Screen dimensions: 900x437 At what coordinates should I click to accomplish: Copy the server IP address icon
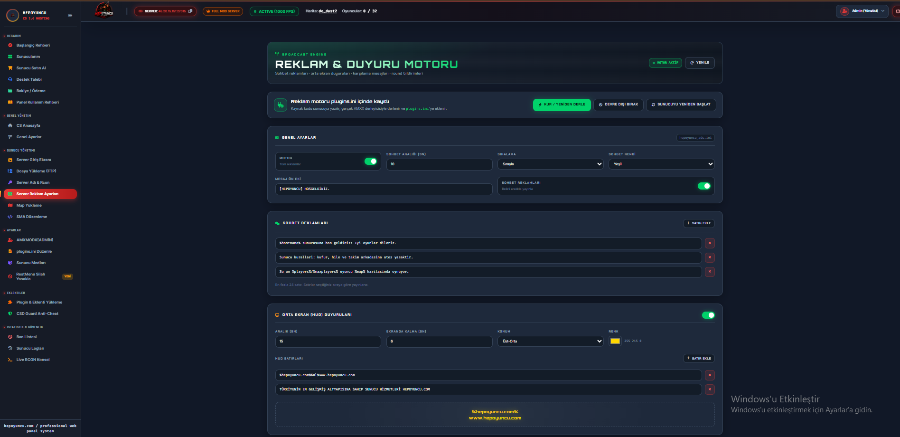click(x=190, y=11)
